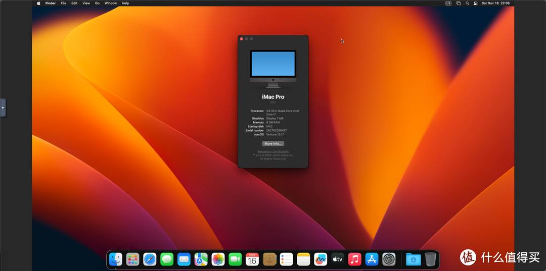Launch Maps from the Dock
Viewport: 546px width, 271px height.
tap(201, 259)
